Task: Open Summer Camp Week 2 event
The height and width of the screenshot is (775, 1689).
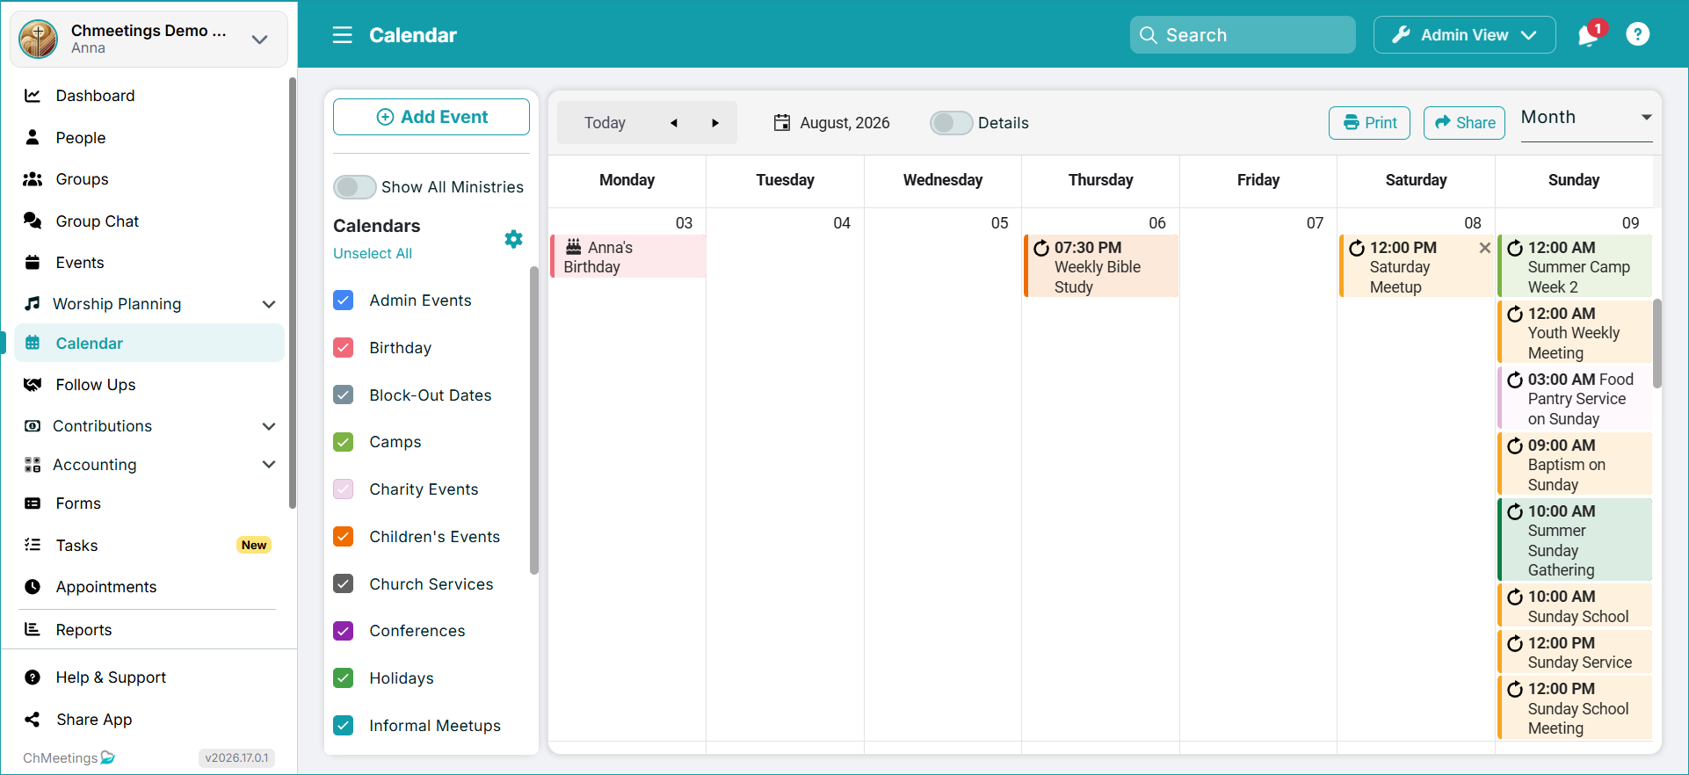Action: click(1575, 266)
